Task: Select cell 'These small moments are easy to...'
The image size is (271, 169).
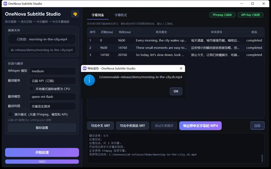Action: pyautogui.click(x=161, y=48)
